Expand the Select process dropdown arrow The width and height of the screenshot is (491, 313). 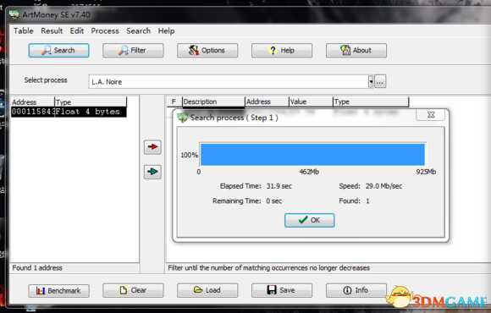(x=371, y=82)
